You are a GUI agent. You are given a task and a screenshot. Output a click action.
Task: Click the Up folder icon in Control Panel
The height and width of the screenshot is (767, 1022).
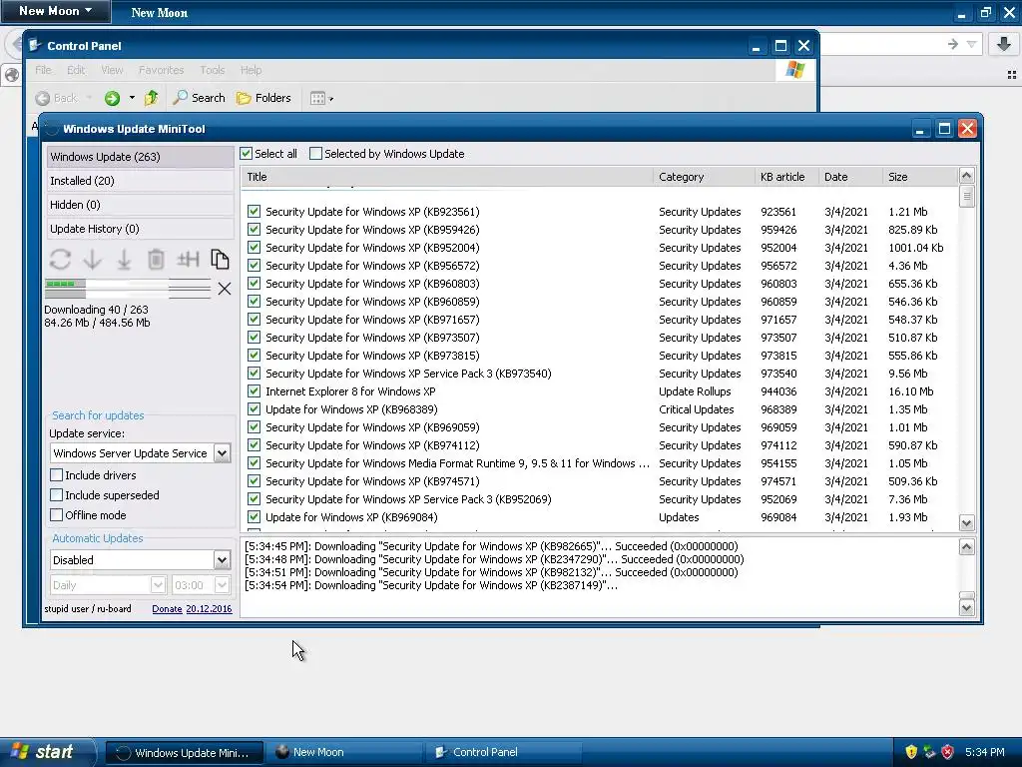click(x=152, y=98)
